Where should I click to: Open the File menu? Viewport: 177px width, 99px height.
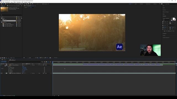click(x=1, y=2)
